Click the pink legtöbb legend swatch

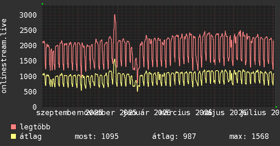13,127
